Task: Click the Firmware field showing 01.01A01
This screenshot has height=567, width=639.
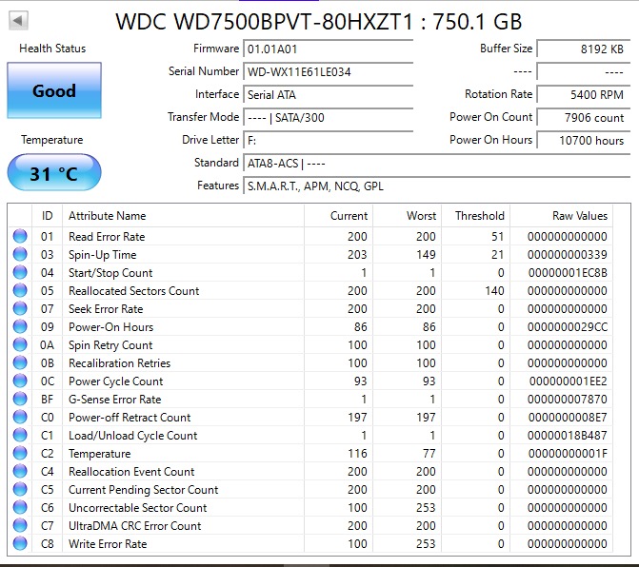Action: pyautogui.click(x=328, y=49)
